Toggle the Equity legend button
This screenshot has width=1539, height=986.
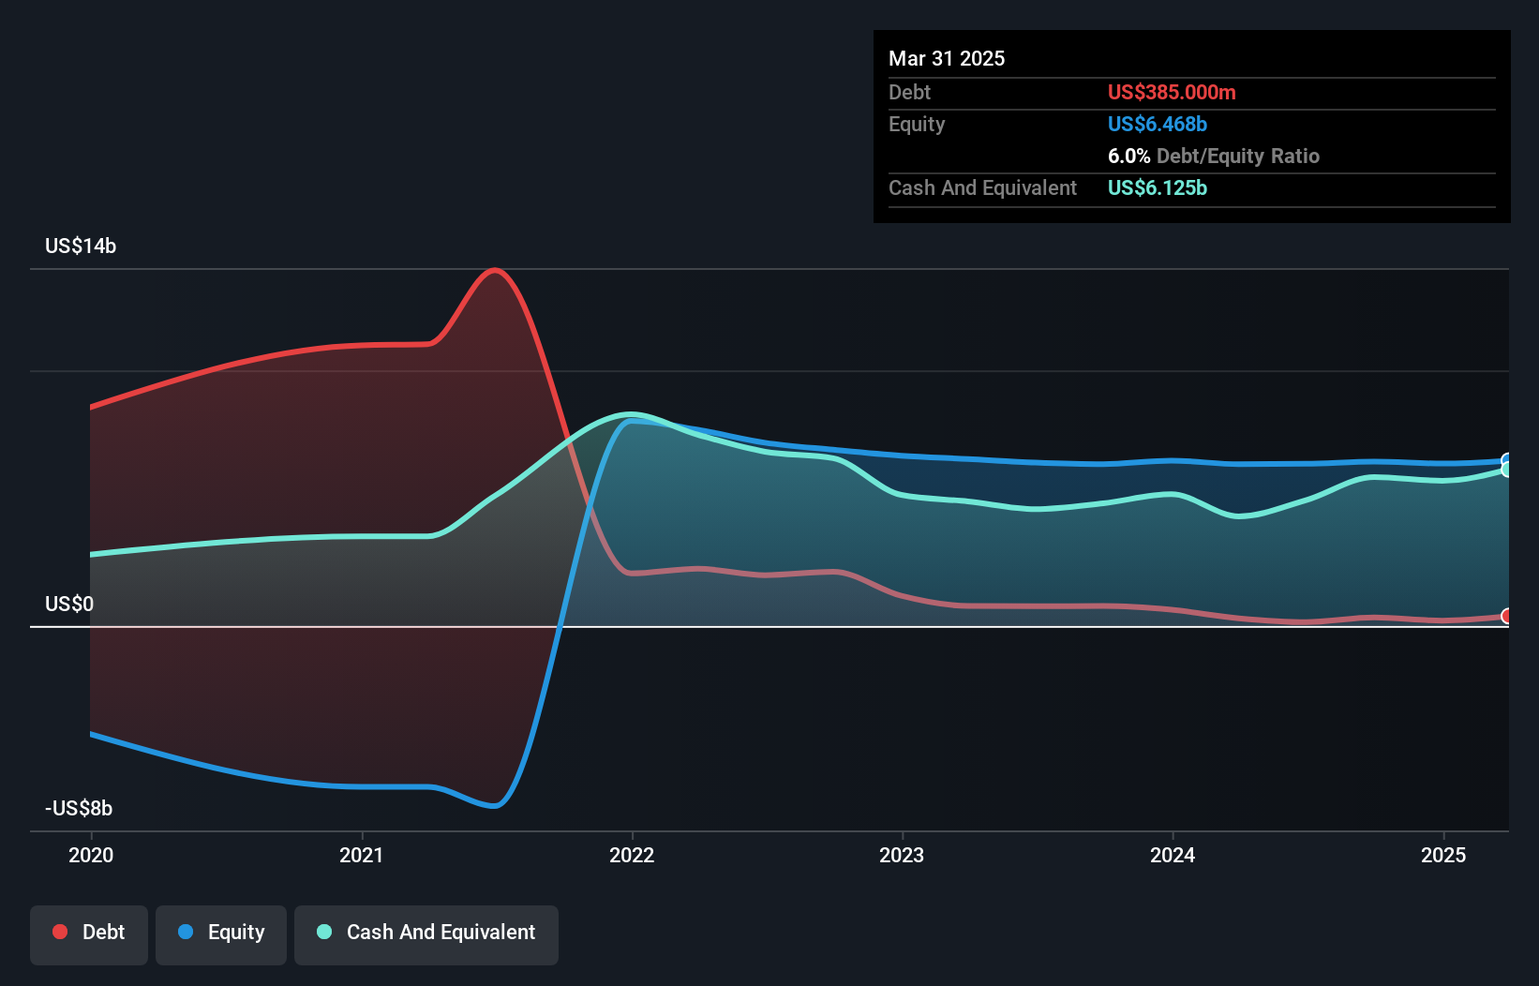click(221, 934)
